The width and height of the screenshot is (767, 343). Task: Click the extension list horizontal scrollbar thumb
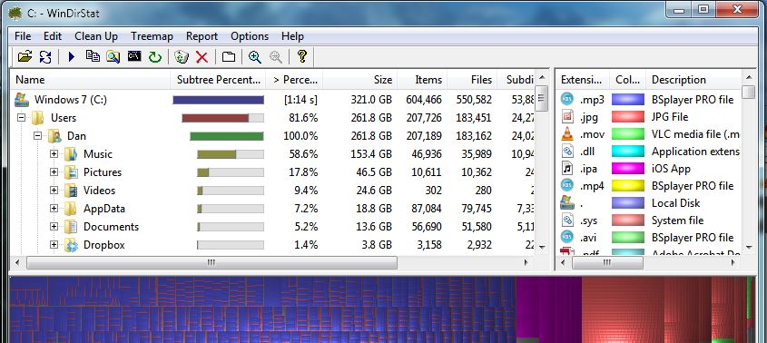[607, 263]
